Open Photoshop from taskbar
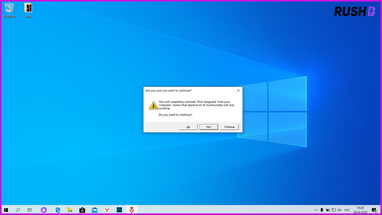The height and width of the screenshot is (215, 382). click(x=119, y=210)
